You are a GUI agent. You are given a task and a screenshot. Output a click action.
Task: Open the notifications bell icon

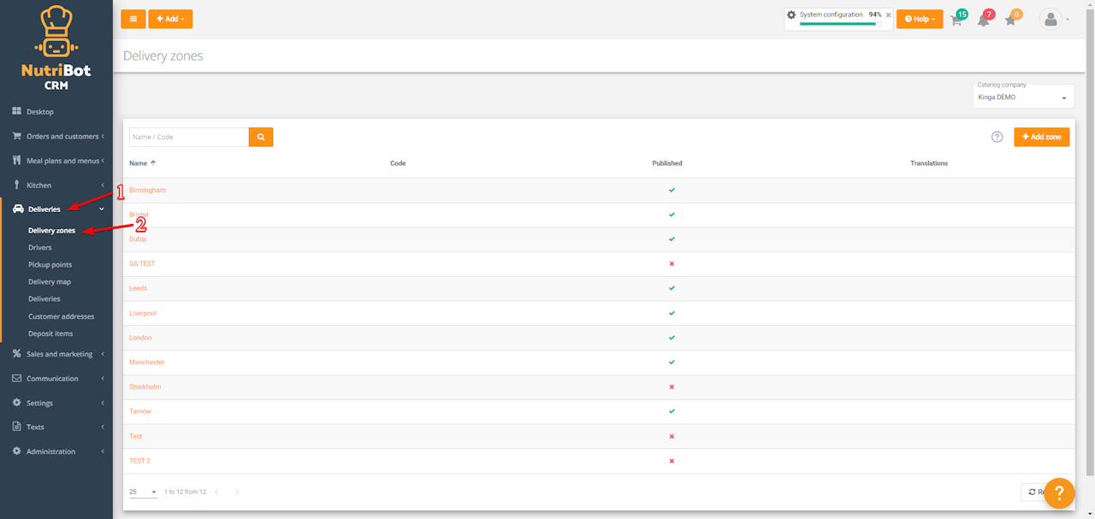984,20
